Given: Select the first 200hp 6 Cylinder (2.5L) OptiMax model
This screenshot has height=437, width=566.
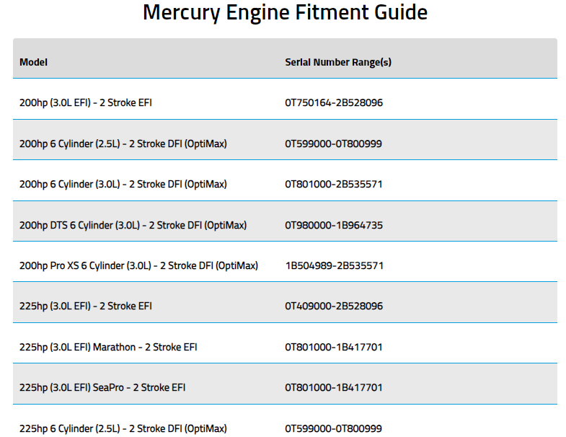Looking at the screenshot, I should (x=123, y=144).
